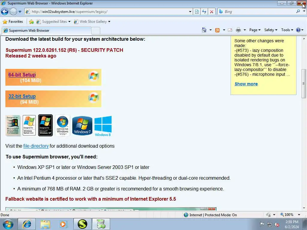Click the Windows 2000 Professional badge
Screen dimensions: 307x230
(x=13, y=125)
